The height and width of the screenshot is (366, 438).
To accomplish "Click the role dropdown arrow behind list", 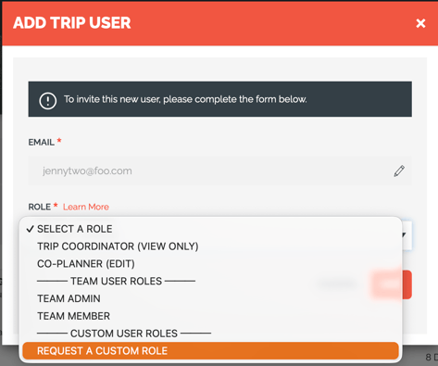I will (404, 234).
